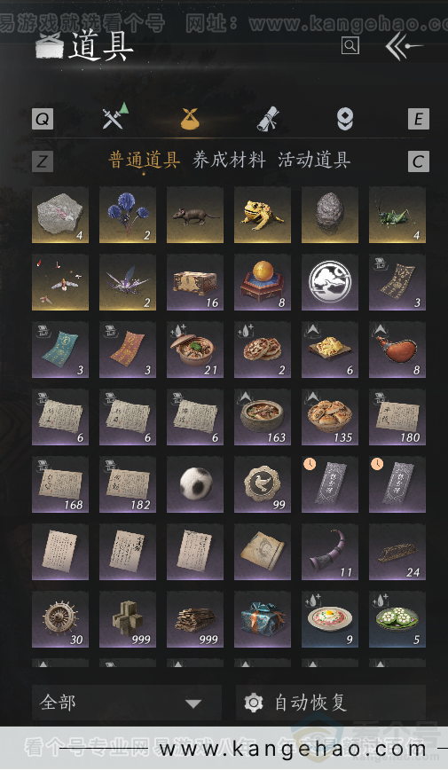Select the black and white ball item
Screen dimensions: 448x770
coord(195,484)
